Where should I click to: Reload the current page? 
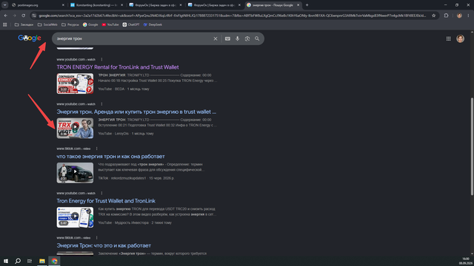(23, 16)
